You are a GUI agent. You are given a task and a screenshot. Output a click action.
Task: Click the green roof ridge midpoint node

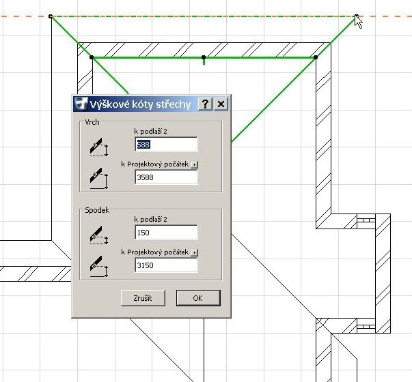(x=204, y=57)
